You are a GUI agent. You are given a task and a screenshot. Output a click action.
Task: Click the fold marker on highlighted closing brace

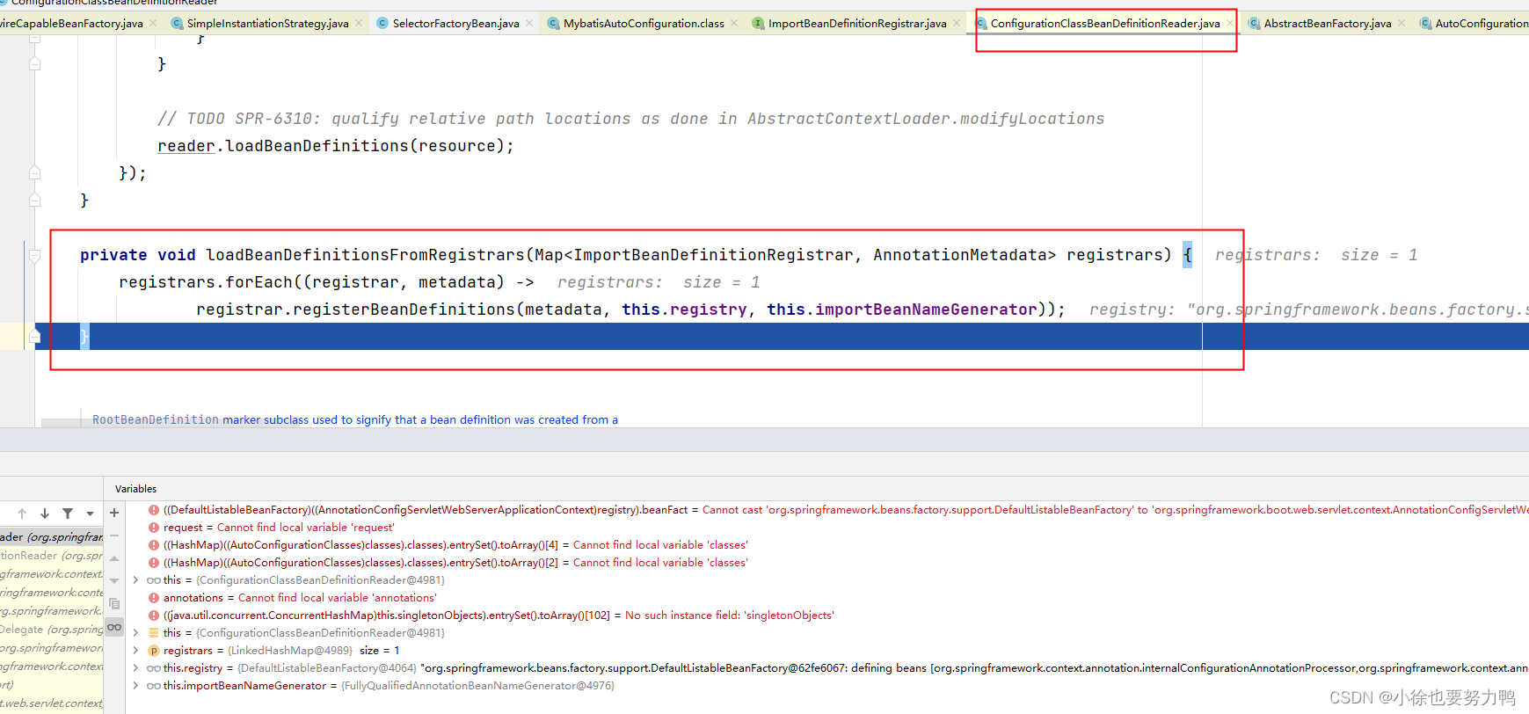(35, 336)
